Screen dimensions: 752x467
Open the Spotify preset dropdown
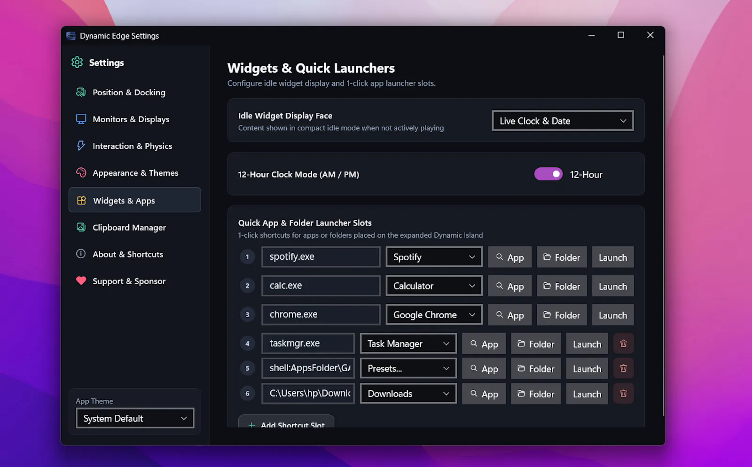click(x=434, y=257)
